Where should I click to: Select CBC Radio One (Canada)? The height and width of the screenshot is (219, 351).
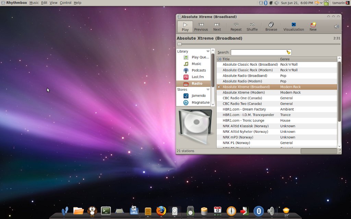point(277,98)
